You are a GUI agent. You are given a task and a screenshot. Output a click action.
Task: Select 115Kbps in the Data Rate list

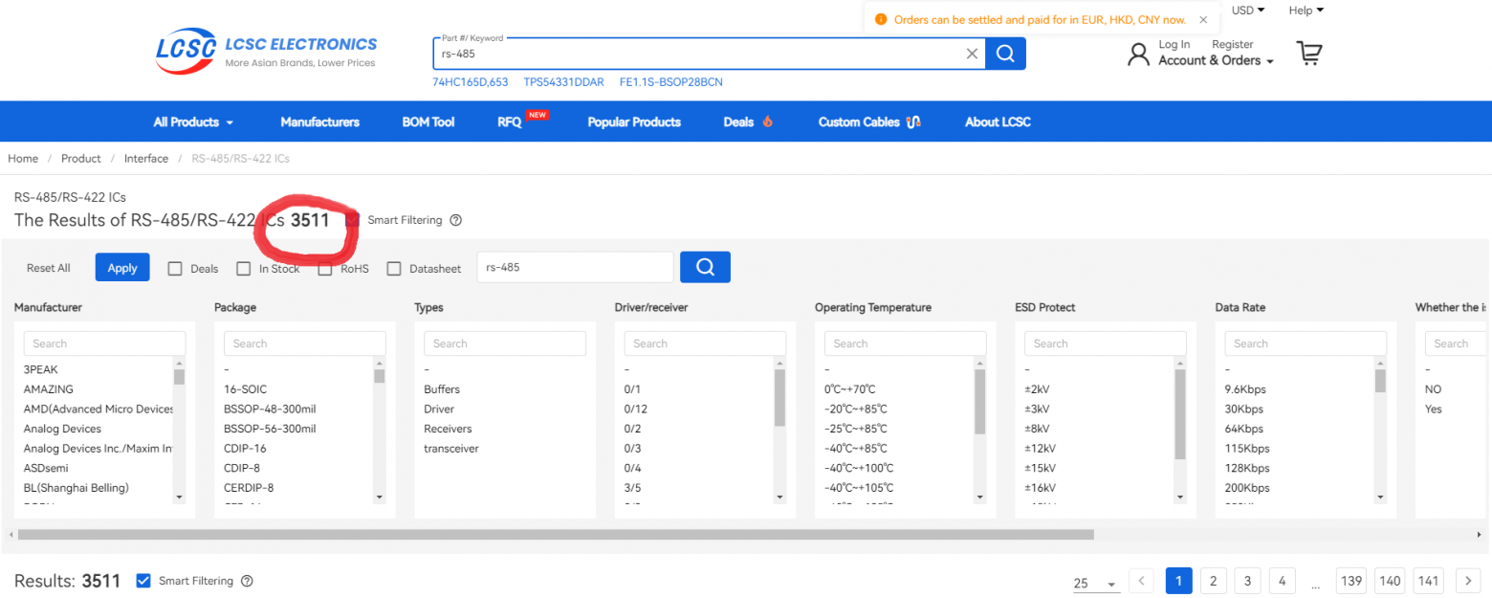tap(1247, 449)
